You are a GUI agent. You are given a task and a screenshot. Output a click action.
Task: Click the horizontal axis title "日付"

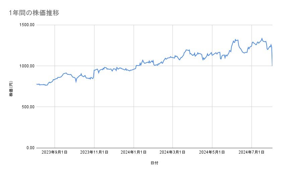[x=154, y=163]
